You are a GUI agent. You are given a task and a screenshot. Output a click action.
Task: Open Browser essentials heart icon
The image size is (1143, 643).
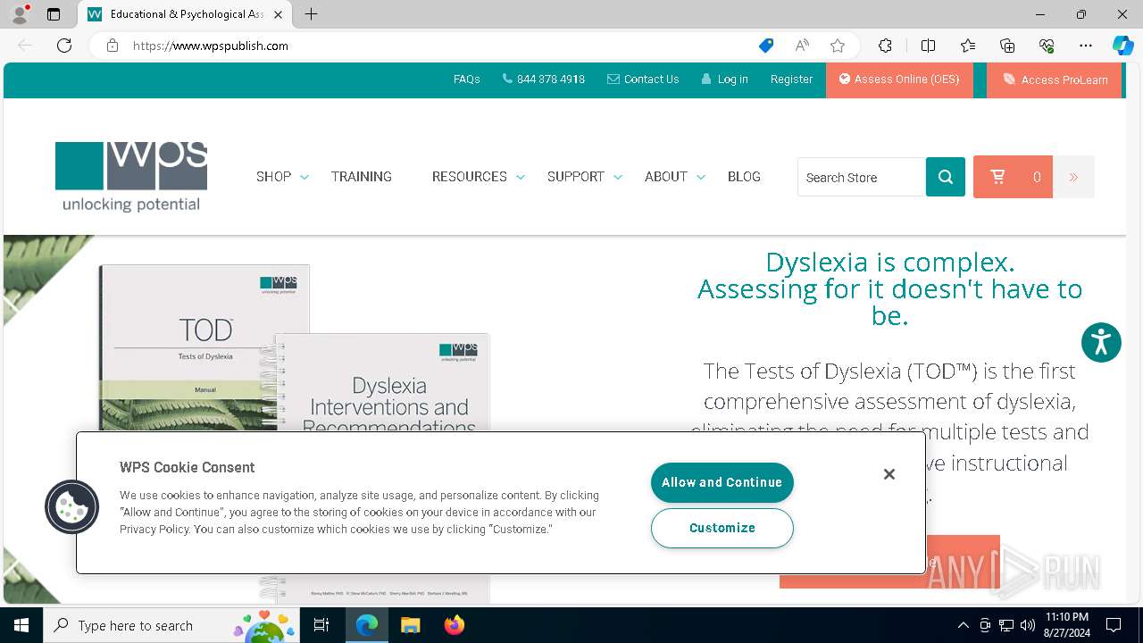(1047, 46)
